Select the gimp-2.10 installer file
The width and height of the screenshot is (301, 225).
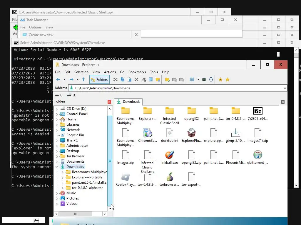235,135
